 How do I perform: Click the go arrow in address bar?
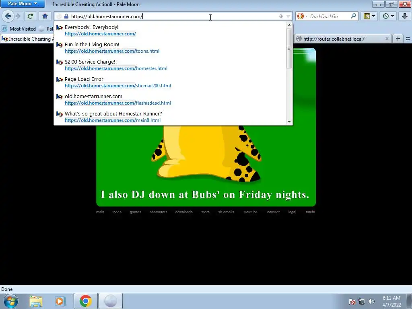click(280, 16)
